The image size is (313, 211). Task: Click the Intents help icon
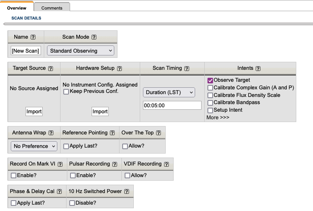click(258, 68)
